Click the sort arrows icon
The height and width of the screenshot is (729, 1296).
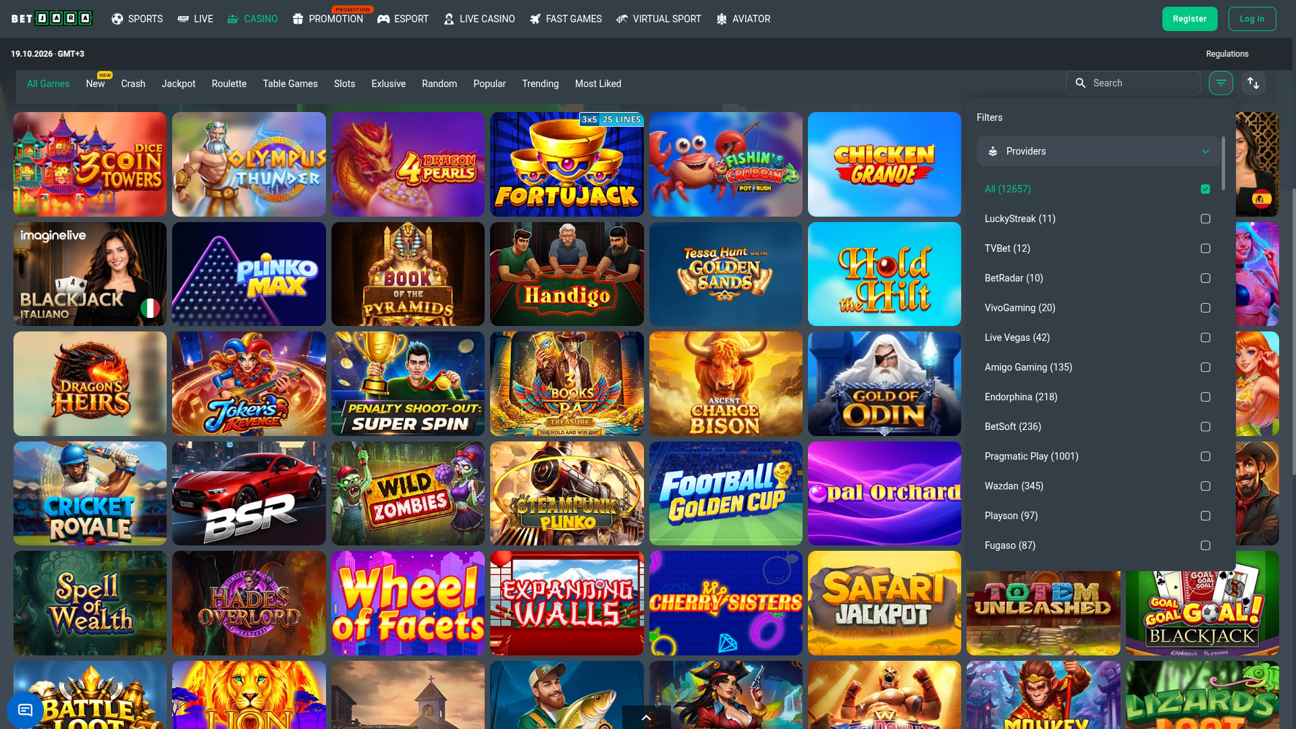click(1253, 83)
